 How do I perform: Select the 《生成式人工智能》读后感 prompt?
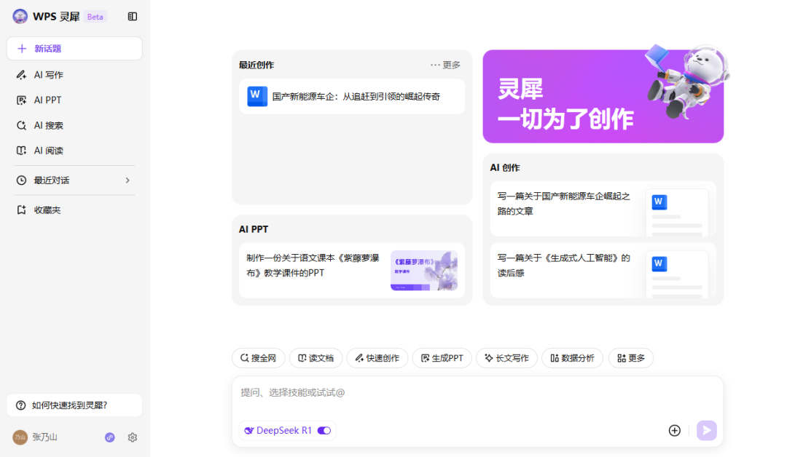coord(603,271)
